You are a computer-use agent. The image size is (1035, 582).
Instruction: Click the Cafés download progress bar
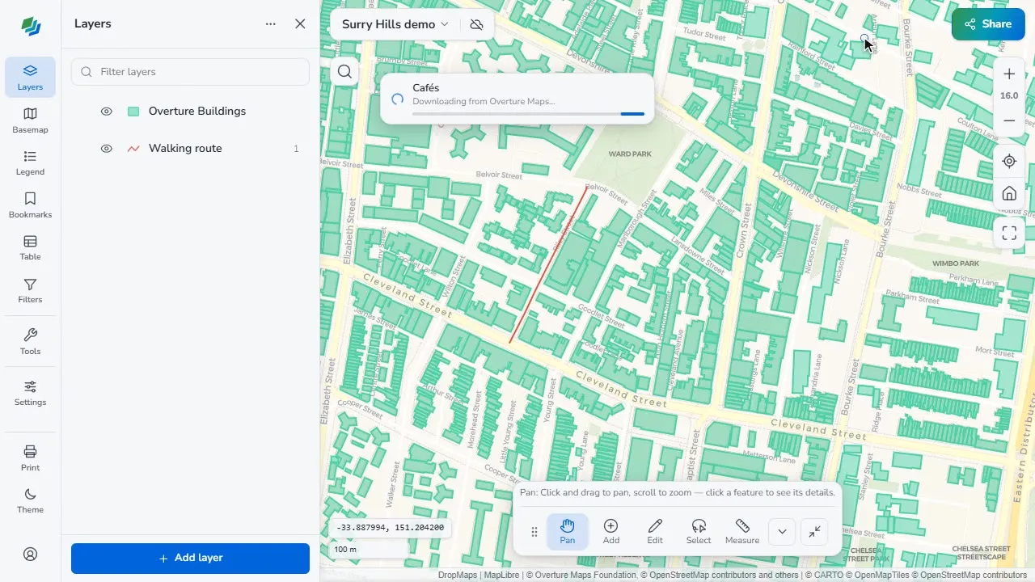528,114
